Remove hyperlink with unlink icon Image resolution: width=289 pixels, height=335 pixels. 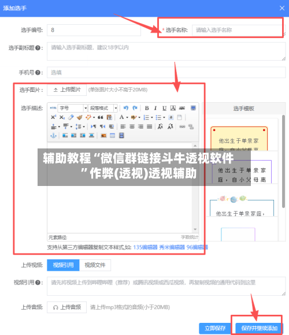191,126
